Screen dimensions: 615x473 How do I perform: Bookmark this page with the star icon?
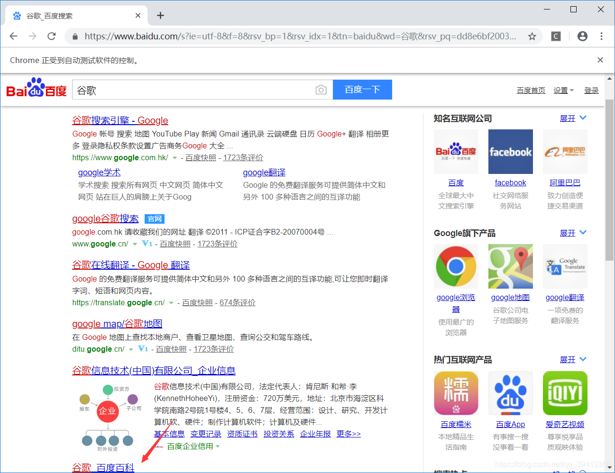pyautogui.click(x=532, y=36)
